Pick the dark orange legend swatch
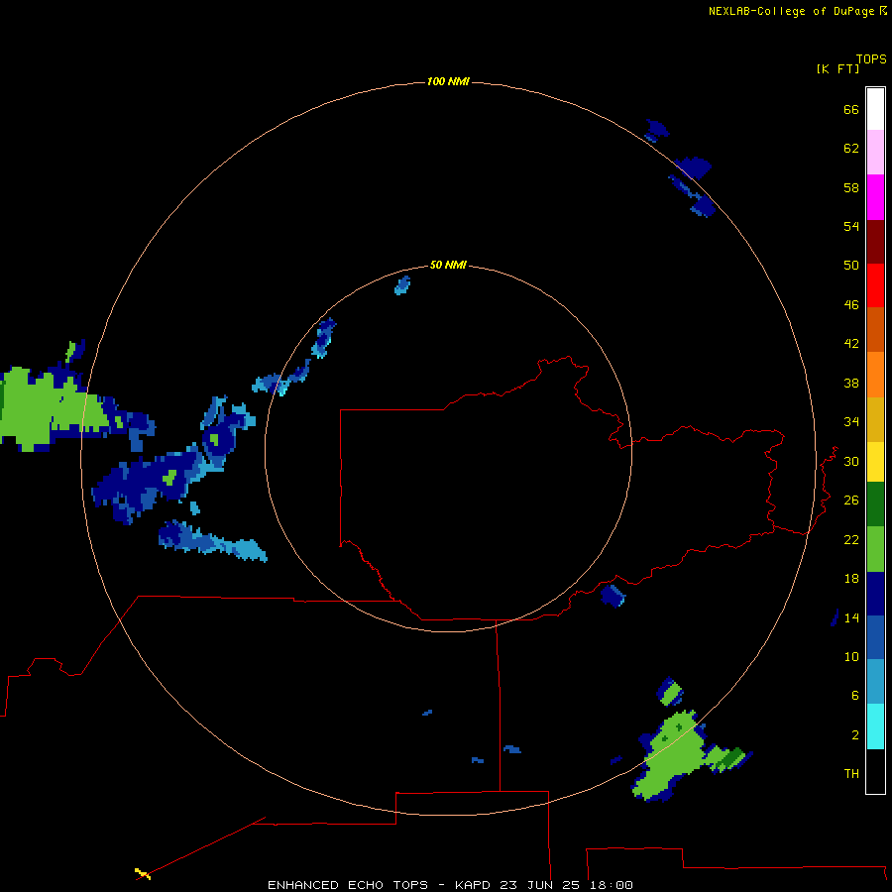Viewport: 892px width, 892px height. (875, 330)
